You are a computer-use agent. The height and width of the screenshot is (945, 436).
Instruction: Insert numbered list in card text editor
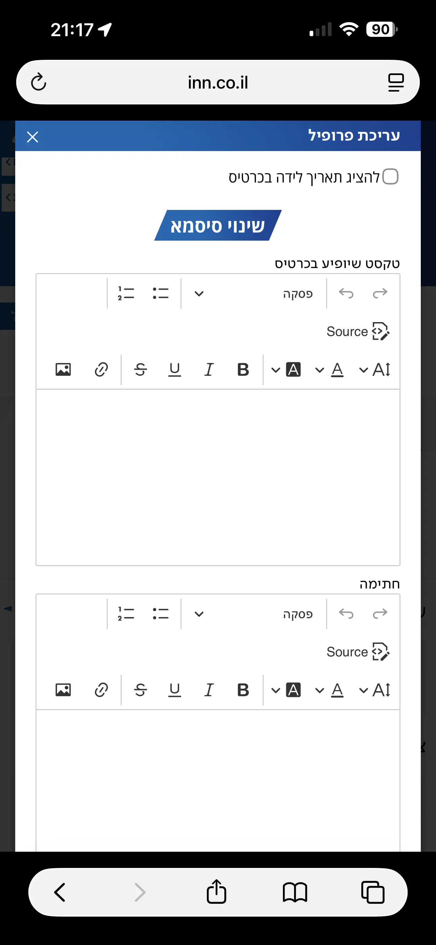[126, 294]
